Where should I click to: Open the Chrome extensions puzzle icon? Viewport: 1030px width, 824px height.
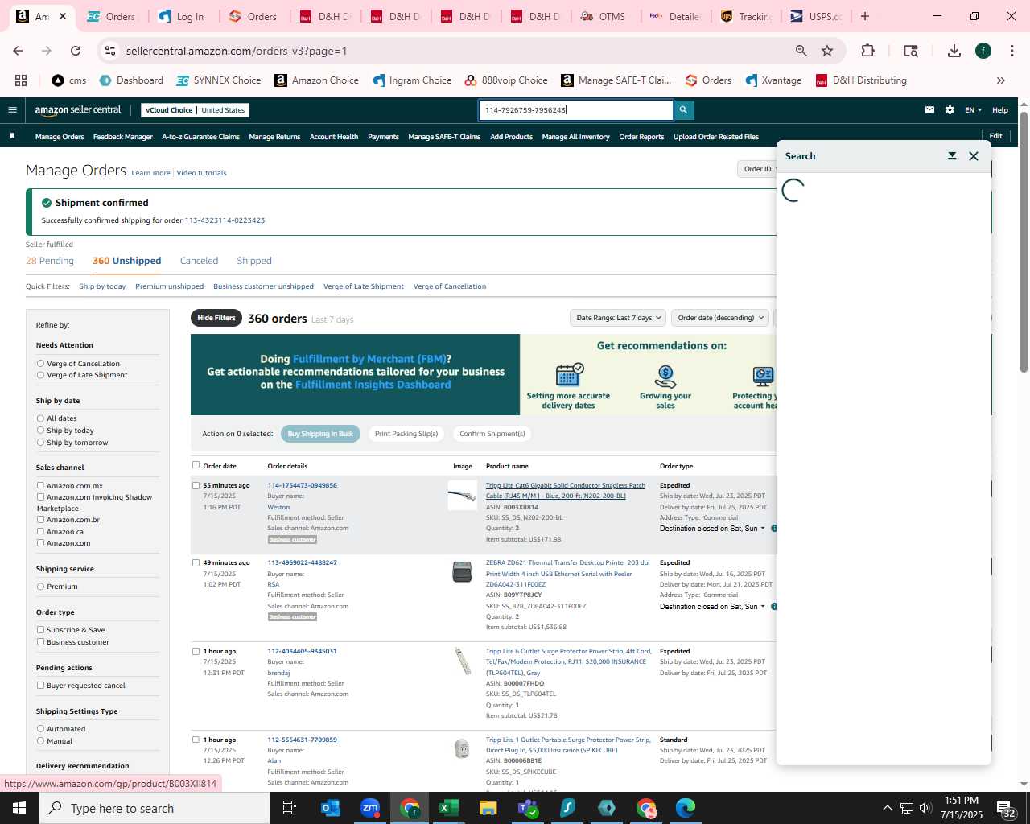click(867, 51)
